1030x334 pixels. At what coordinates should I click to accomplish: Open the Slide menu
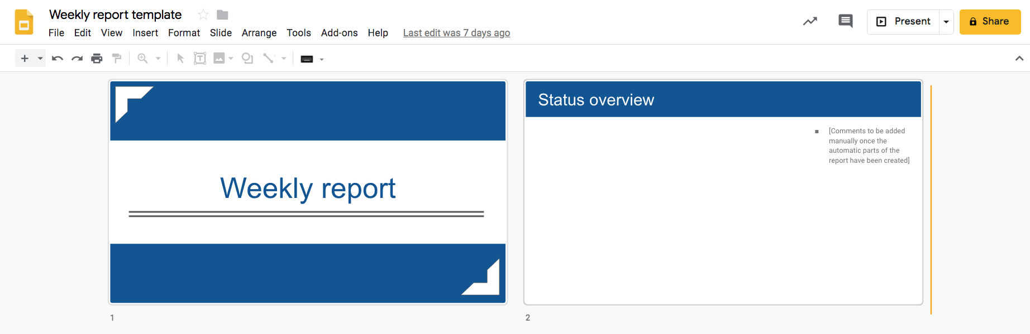coord(221,32)
